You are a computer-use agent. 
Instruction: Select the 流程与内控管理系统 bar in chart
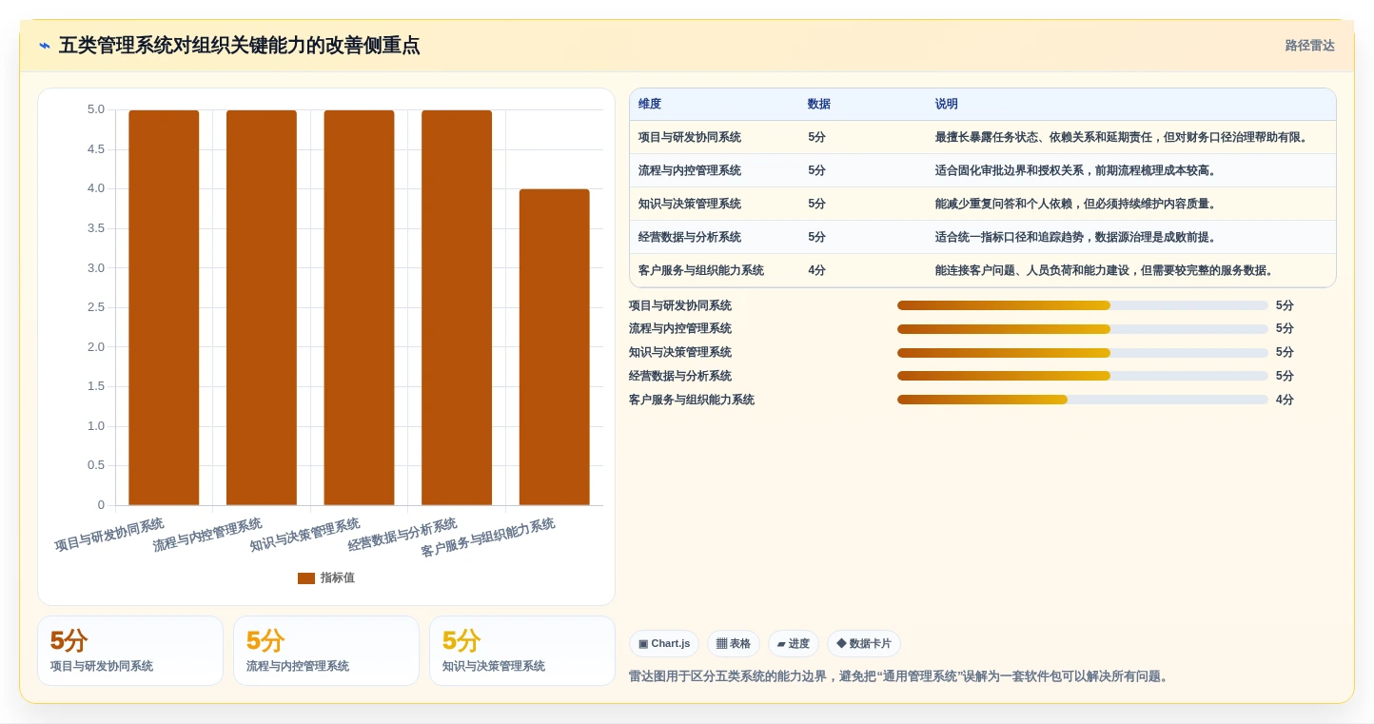pyautogui.click(x=262, y=307)
